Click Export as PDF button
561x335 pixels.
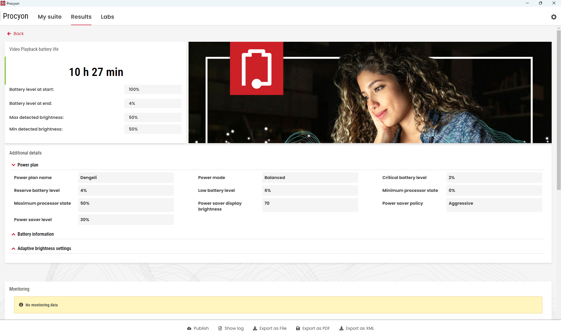pyautogui.click(x=313, y=328)
